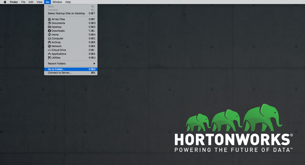
Task: Open the File menu in menu bar
Action: click(23, 2)
